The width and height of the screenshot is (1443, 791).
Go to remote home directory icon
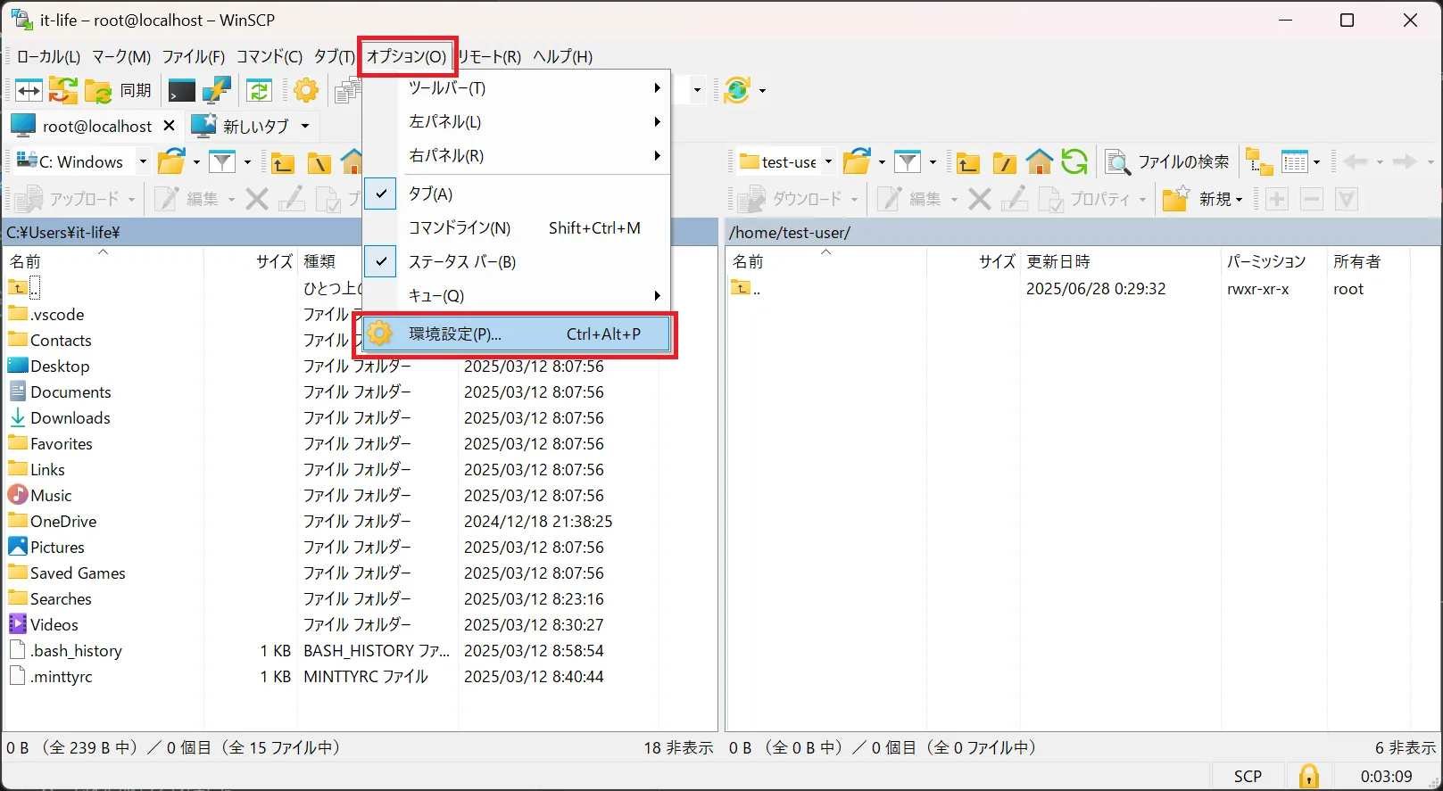pos(1040,161)
